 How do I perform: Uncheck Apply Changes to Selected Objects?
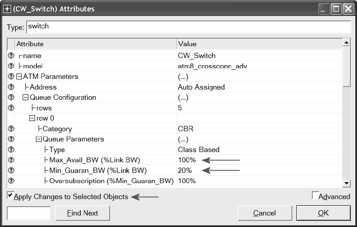point(10,196)
